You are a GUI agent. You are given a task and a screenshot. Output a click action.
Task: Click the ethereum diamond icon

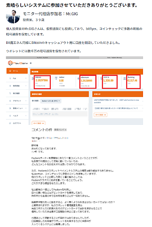pos(79,78)
